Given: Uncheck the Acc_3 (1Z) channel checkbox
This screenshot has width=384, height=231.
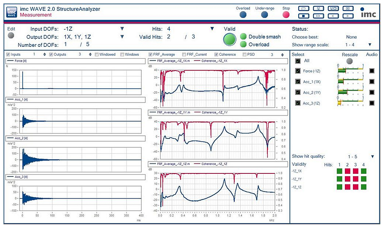Looking at the screenshot, I should point(298,103).
